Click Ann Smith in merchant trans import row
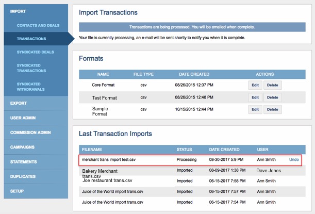 click(266, 159)
